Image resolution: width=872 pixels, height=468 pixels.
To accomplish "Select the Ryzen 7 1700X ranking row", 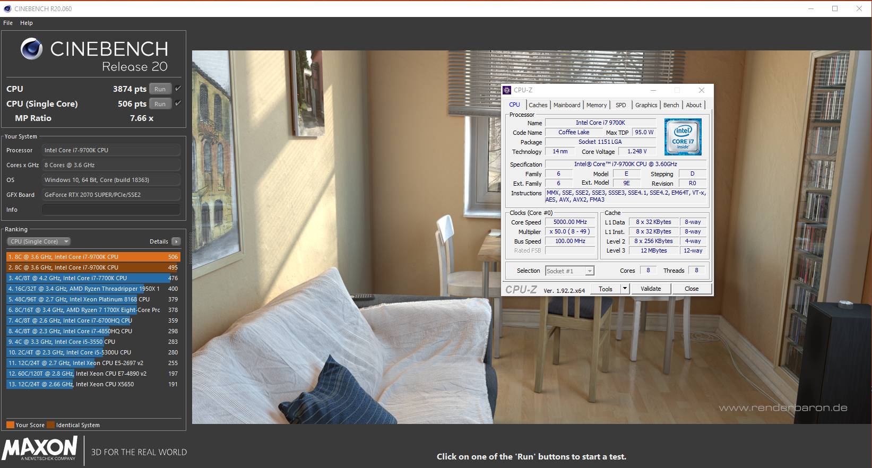I will point(93,310).
